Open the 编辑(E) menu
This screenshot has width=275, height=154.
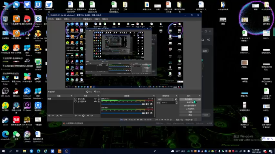[58, 19]
